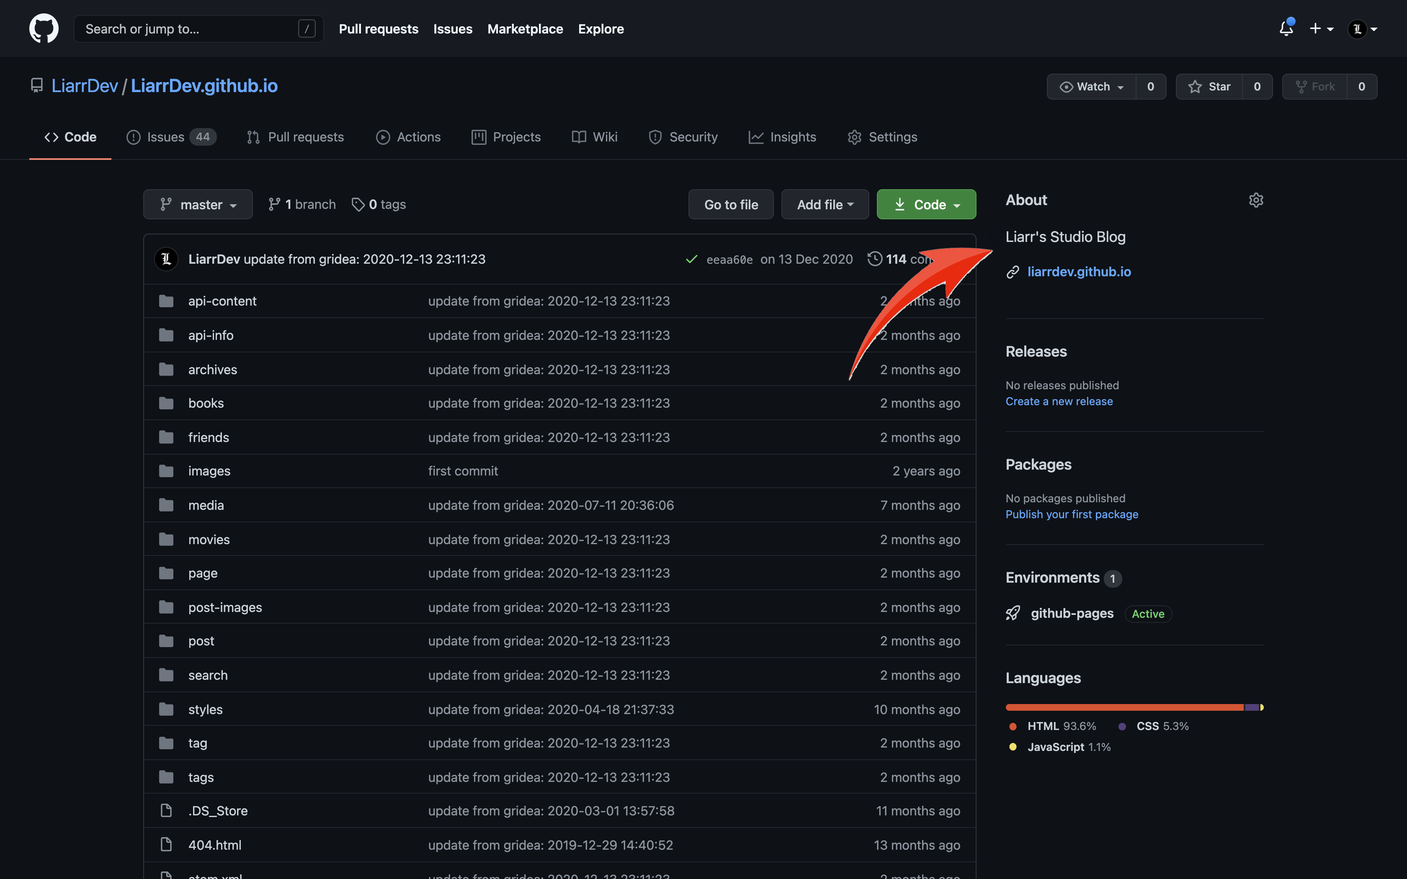Click images first commit message

tap(463, 471)
